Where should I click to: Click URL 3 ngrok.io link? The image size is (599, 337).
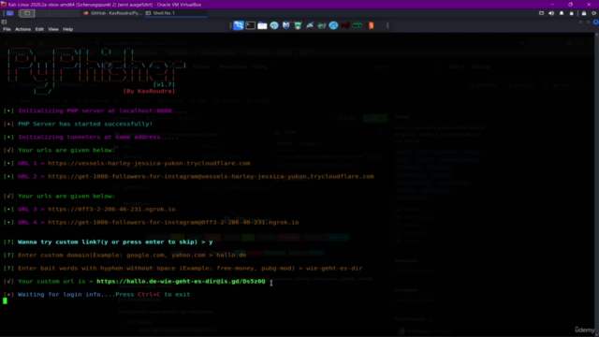[111, 210]
